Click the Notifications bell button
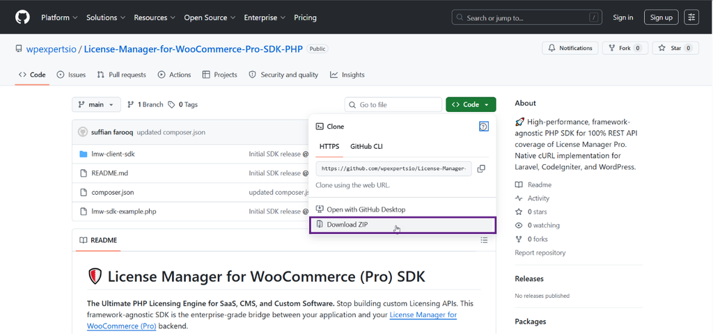Viewport: 713px width, 334px height. (x=570, y=48)
